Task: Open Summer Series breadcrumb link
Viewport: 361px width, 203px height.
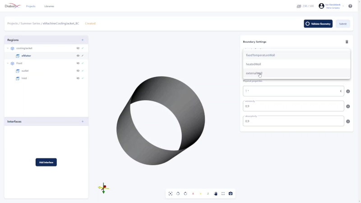Action: click(x=30, y=23)
